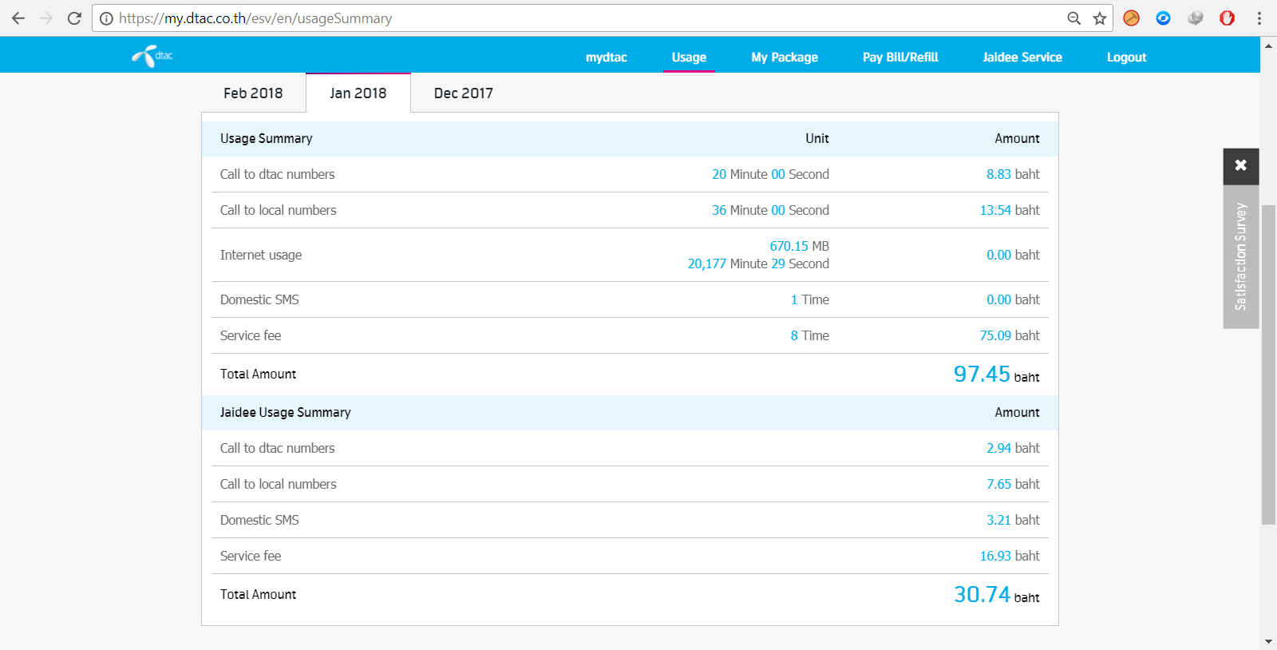Click the page vertical scrollbar thumb

(x=1268, y=364)
